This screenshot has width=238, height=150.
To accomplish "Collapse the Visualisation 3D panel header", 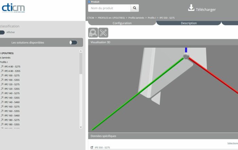I will [163, 42].
